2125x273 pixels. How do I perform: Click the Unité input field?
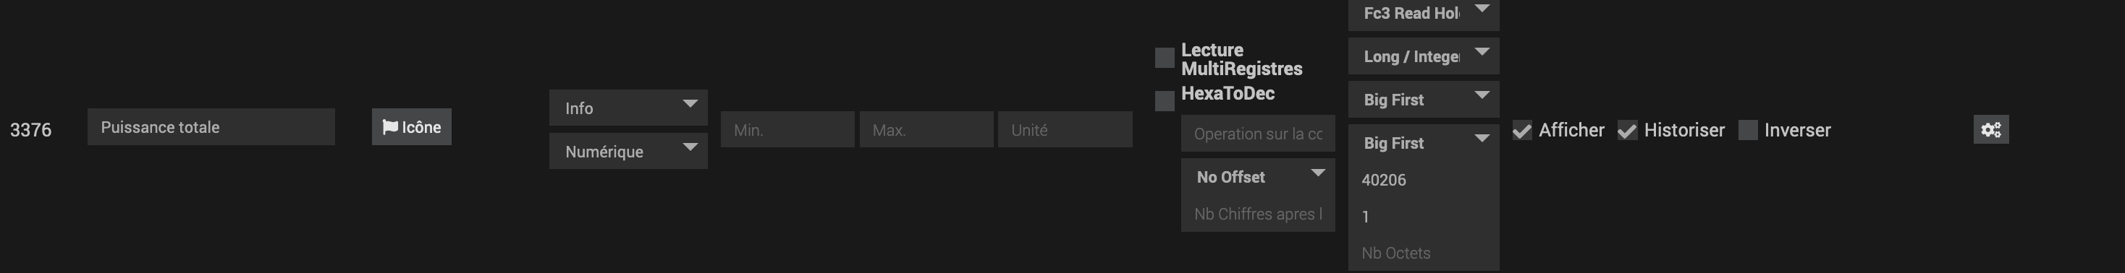coord(1065,129)
